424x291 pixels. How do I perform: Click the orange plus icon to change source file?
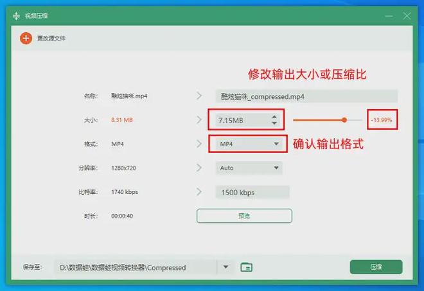(x=26, y=39)
